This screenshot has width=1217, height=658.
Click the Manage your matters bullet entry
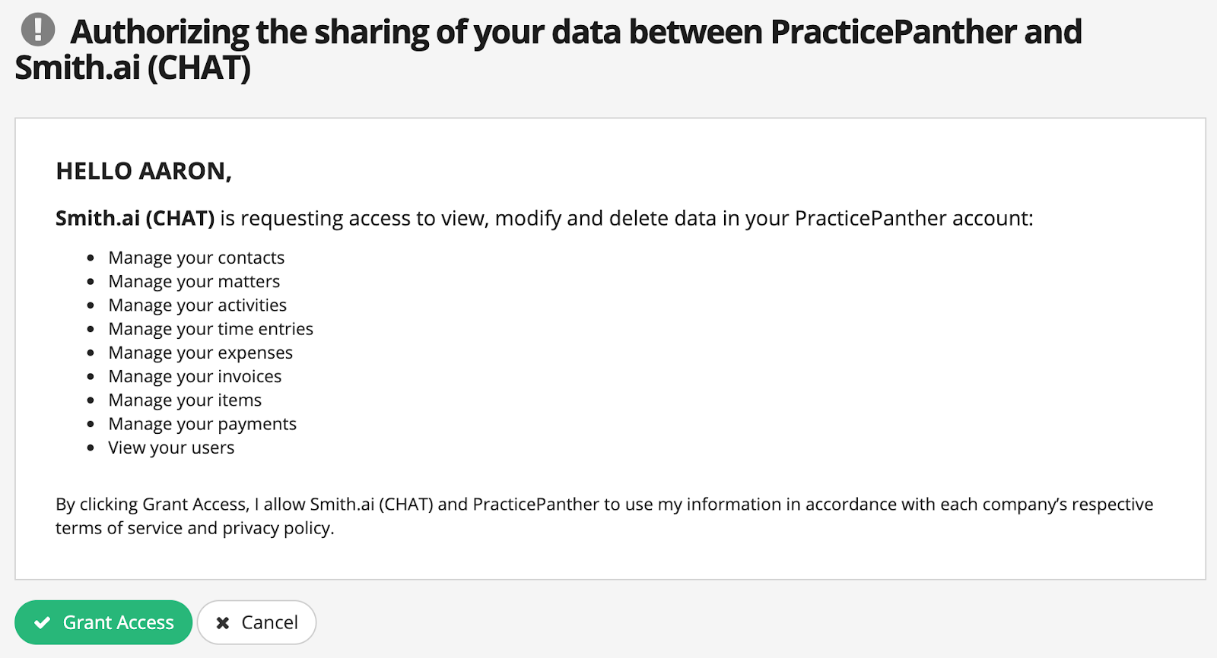(194, 281)
